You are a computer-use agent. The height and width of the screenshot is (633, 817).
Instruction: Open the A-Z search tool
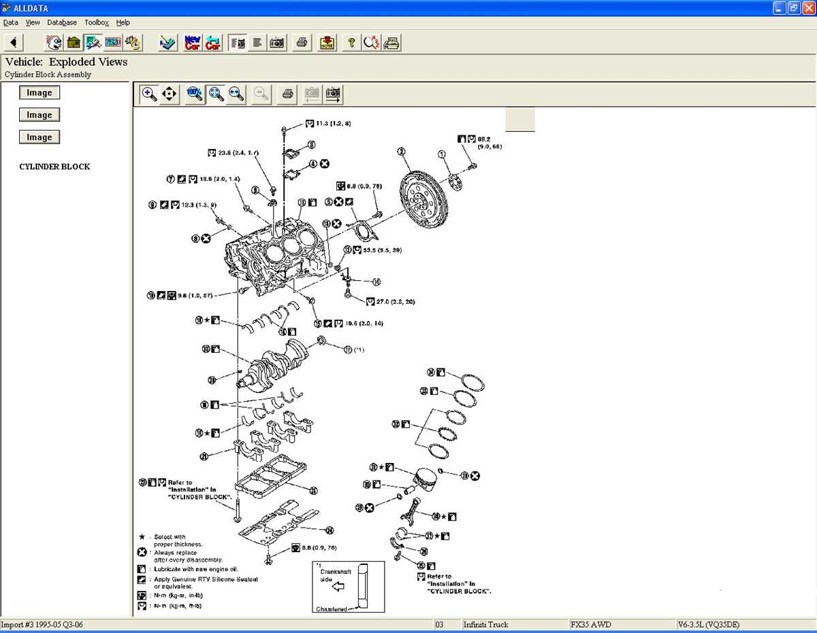click(371, 42)
